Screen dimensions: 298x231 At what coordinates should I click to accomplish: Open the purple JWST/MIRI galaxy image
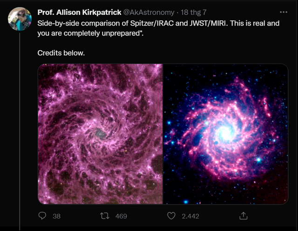point(100,134)
